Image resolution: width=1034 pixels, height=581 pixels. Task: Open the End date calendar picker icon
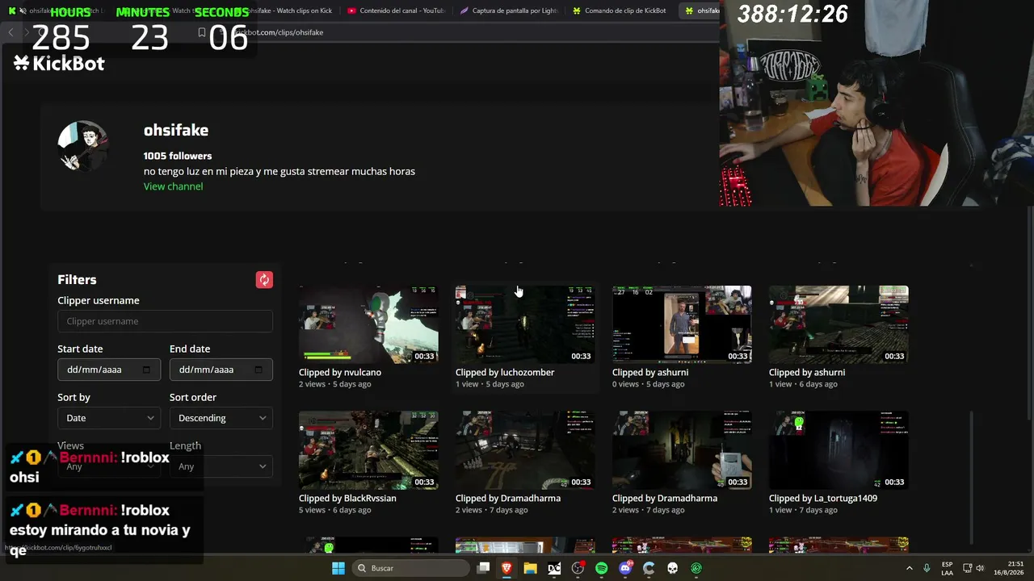258,370
